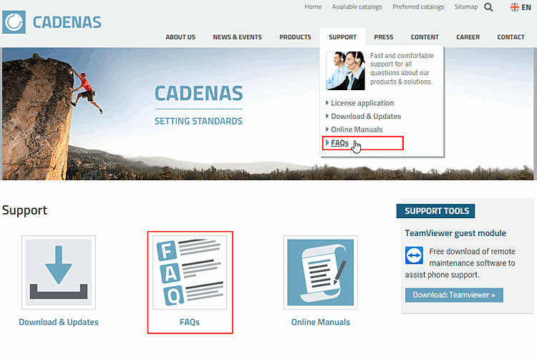This screenshot has width=537, height=362.
Task: Click the Download & Updates arrow image
Action: click(59, 273)
